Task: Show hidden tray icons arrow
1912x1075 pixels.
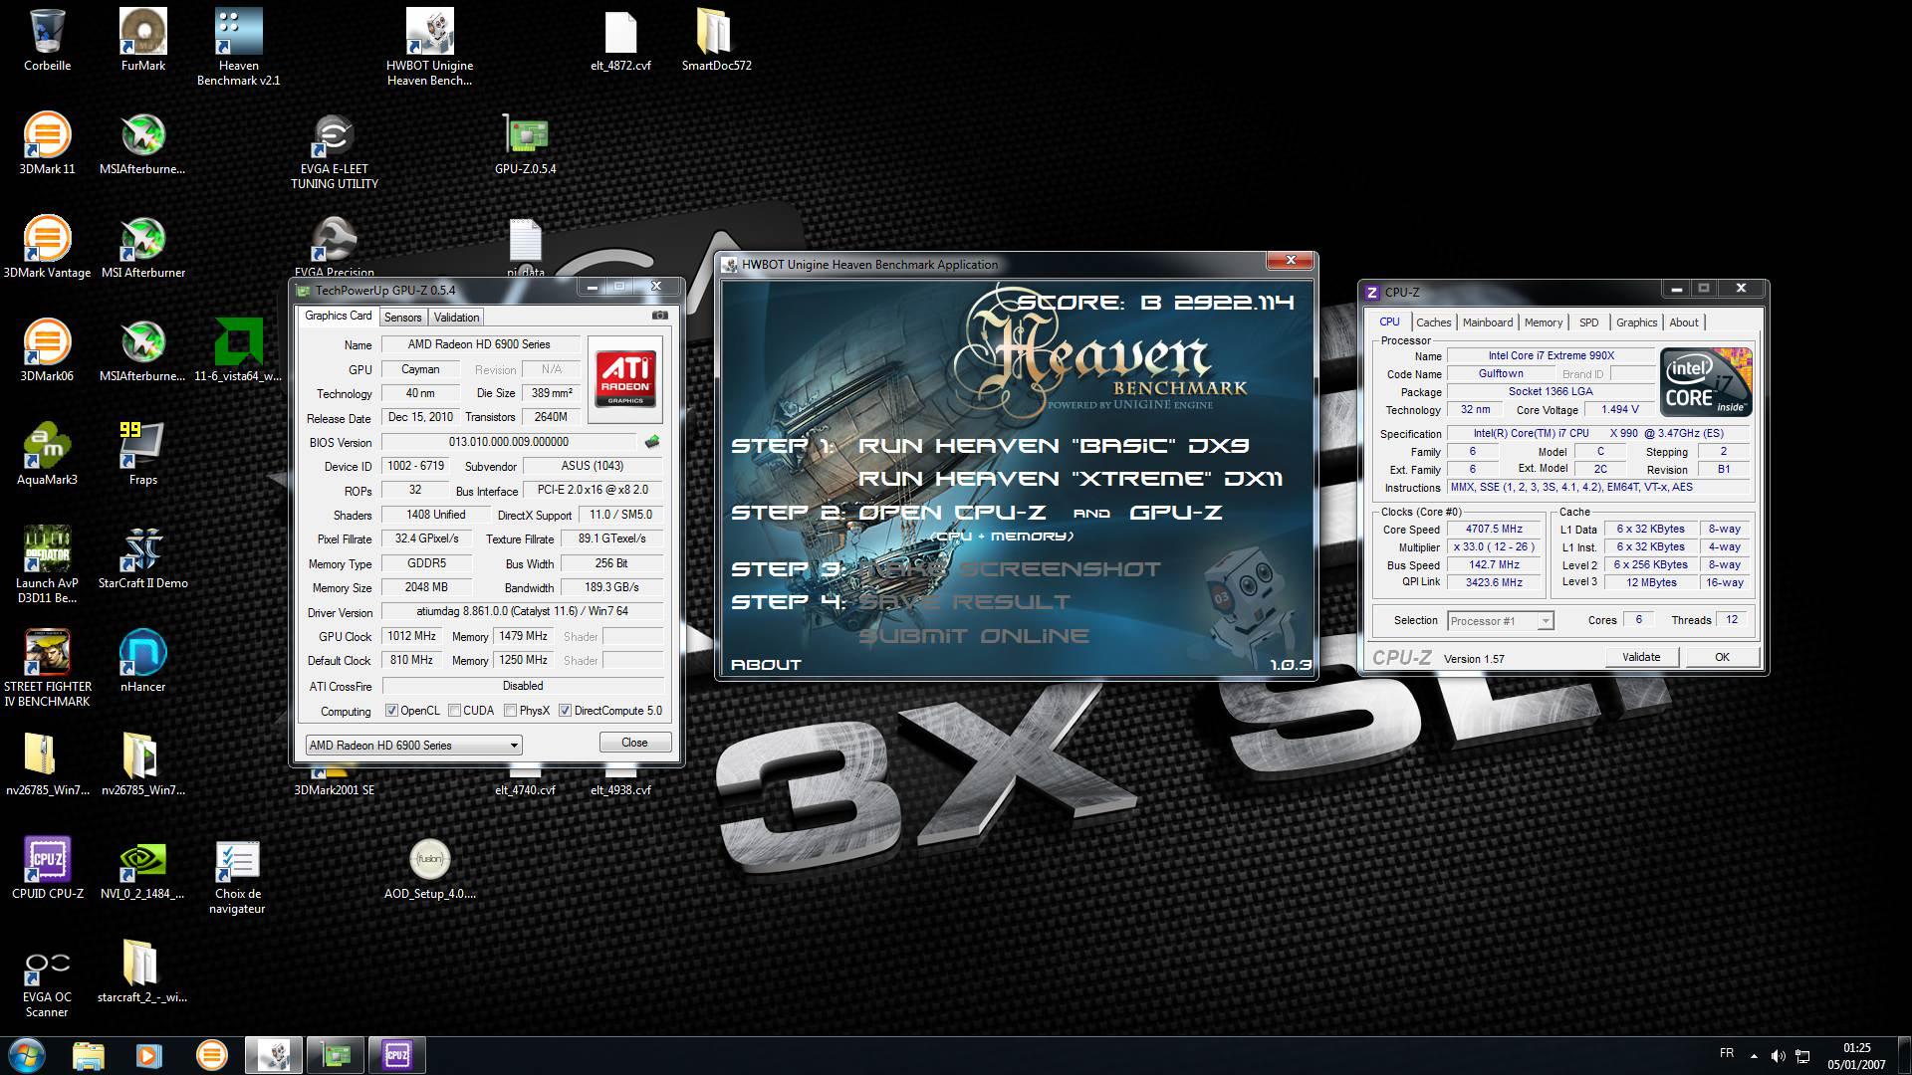Action: [1753, 1055]
